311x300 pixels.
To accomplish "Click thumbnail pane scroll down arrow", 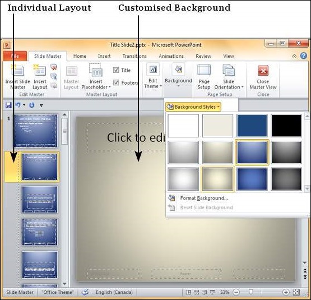I will (x=64, y=284).
